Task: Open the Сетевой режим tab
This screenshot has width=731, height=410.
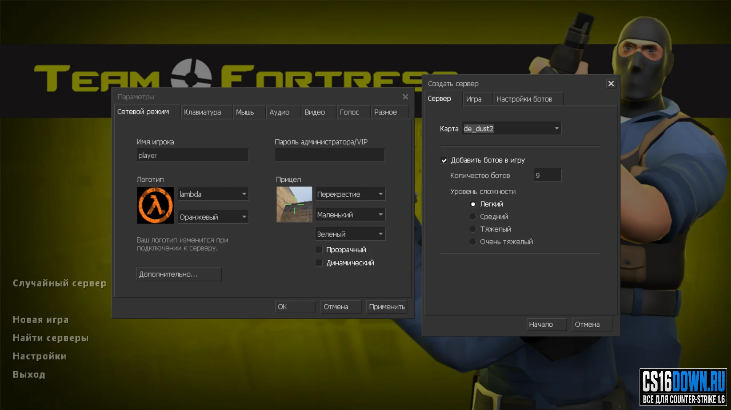Action: pyautogui.click(x=147, y=112)
